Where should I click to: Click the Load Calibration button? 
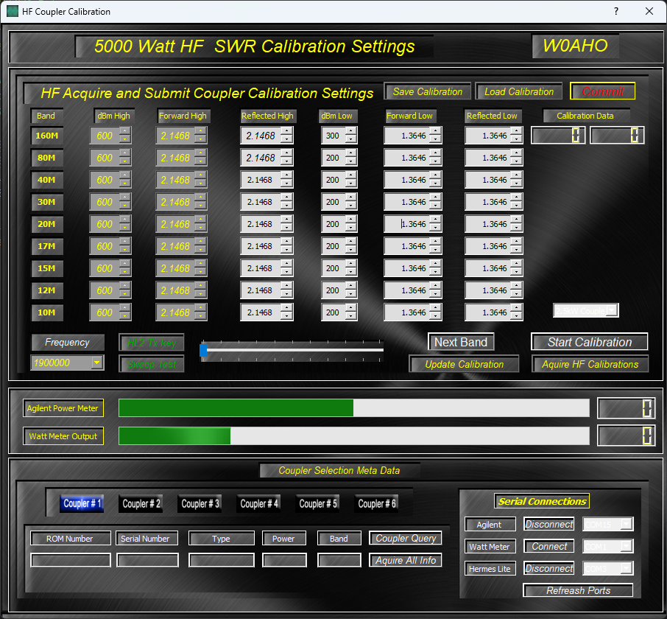click(x=518, y=91)
